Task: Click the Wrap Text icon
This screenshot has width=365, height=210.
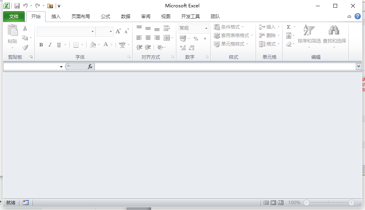Action: 167,28
